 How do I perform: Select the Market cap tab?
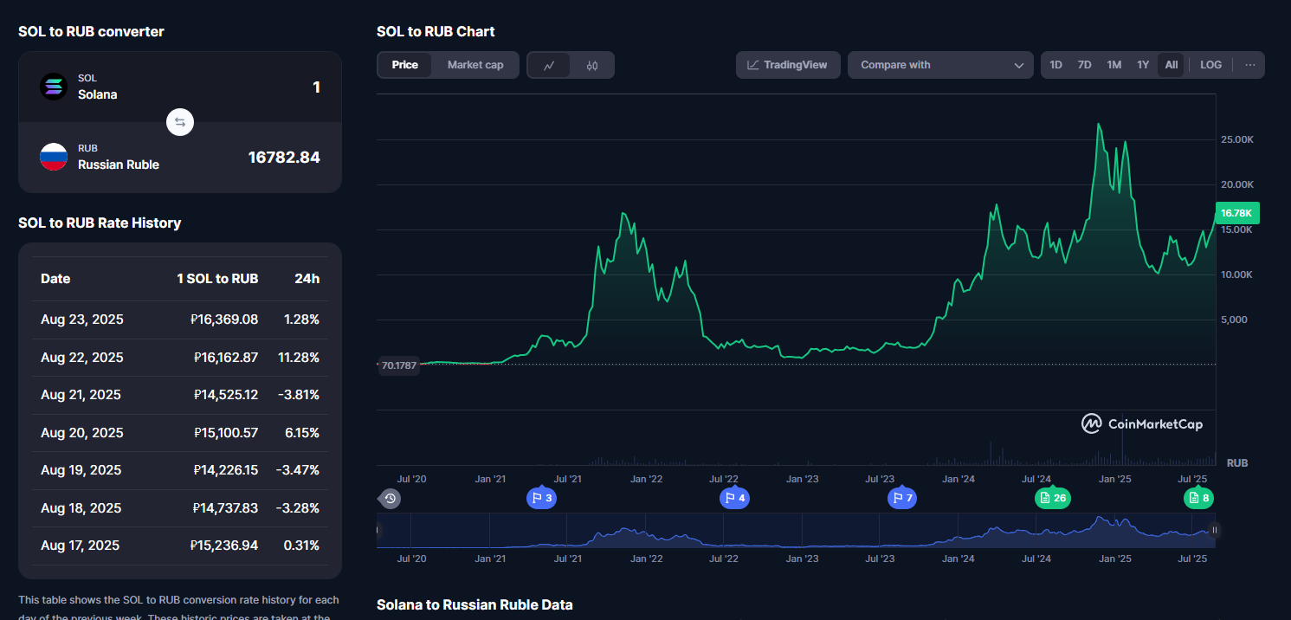[475, 65]
